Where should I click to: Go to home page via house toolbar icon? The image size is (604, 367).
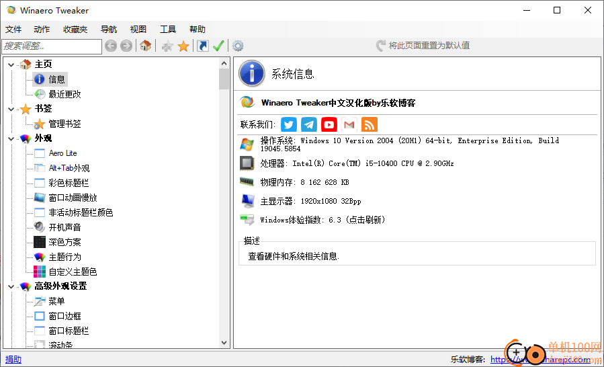pyautogui.click(x=145, y=46)
